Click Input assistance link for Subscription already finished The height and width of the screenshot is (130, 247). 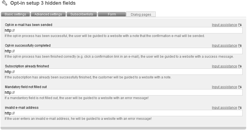pyautogui.click(x=224, y=66)
